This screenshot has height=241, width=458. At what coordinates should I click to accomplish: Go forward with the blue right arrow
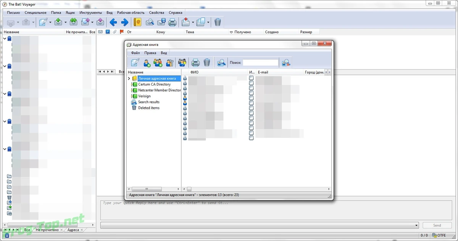124,22
